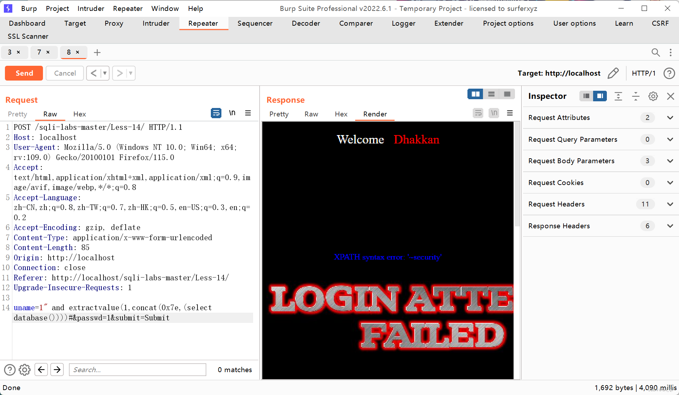
Task: Click the help icon next to HTTP/1
Action: [x=669, y=73]
